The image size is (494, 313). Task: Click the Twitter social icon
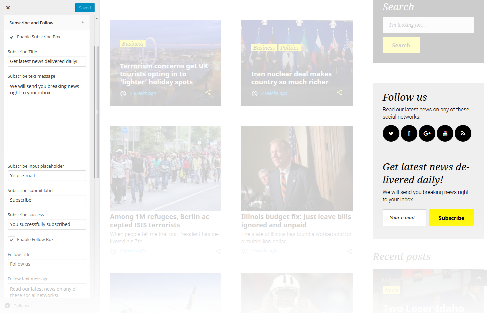391,133
